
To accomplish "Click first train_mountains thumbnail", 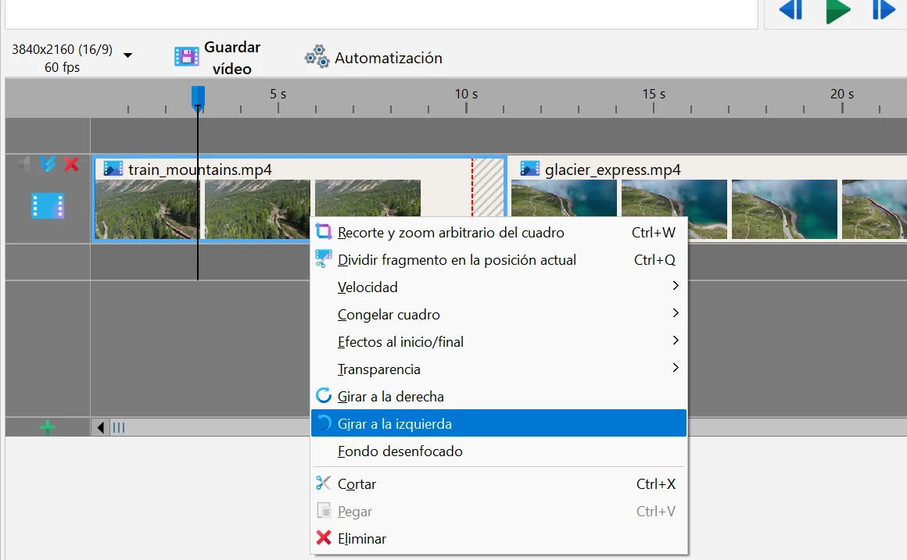I will pyautogui.click(x=148, y=209).
